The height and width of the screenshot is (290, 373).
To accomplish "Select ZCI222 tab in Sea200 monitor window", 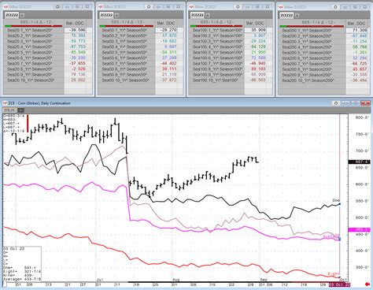I will 286,15.
